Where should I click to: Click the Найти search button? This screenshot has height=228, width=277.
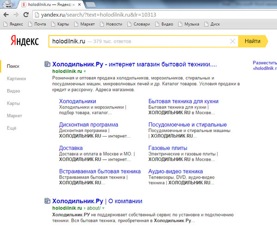coord(253,41)
